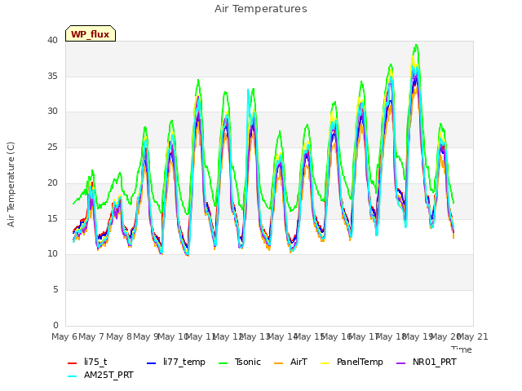522x391 pixels.
Task: Click the May 8 x-axis tick label
Action: [119, 336]
